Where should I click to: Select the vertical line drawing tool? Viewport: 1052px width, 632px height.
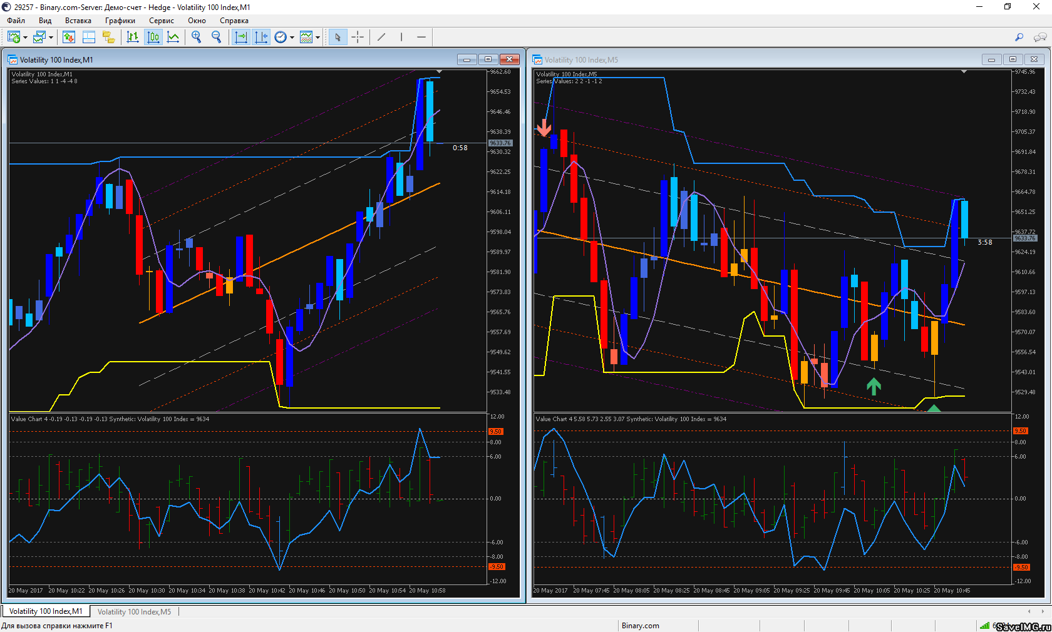point(401,38)
